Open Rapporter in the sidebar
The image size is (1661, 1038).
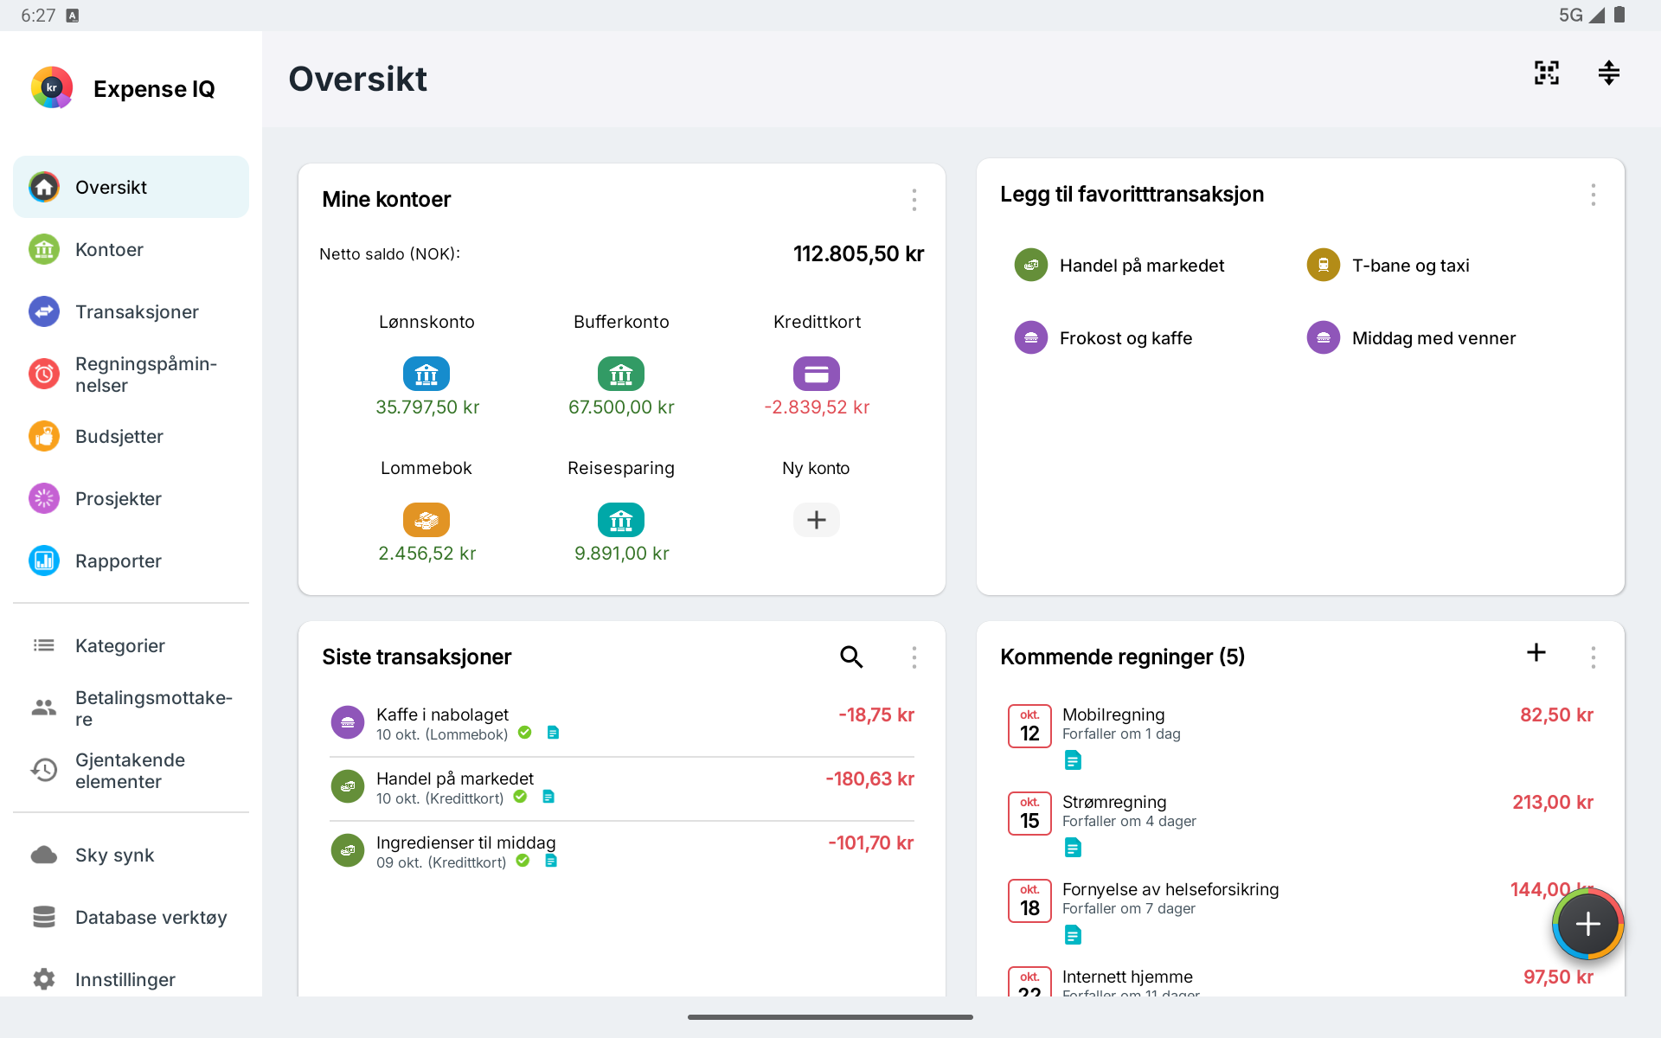[131, 561]
